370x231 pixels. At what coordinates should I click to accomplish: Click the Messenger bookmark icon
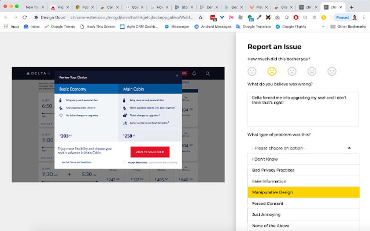coord(168,26)
